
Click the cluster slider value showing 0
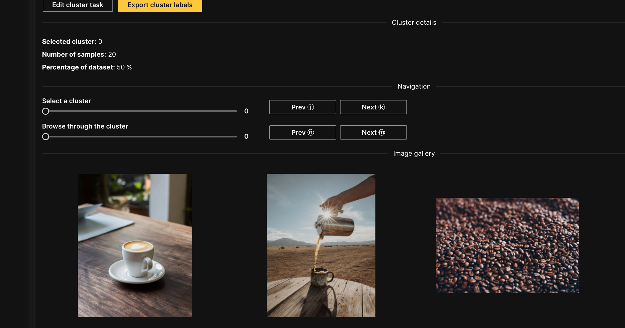point(246,111)
